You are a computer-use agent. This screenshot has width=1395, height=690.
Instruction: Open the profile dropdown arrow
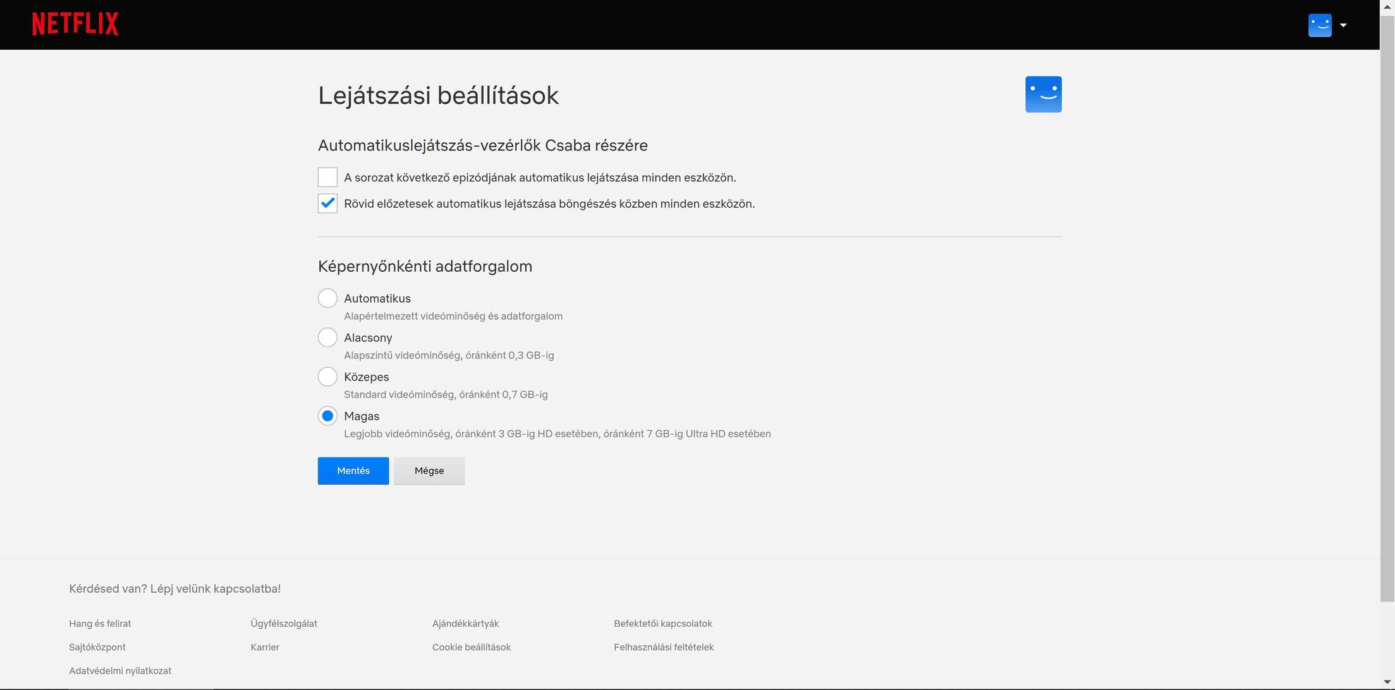point(1343,25)
